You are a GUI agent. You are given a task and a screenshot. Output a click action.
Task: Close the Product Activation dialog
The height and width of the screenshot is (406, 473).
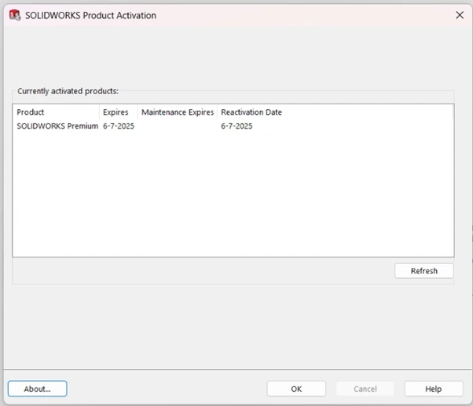pyautogui.click(x=460, y=15)
